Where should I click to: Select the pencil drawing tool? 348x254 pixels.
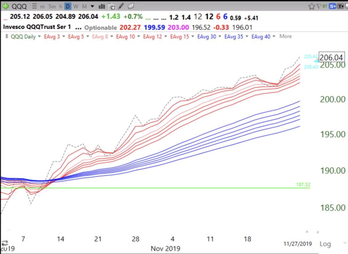[122, 6]
